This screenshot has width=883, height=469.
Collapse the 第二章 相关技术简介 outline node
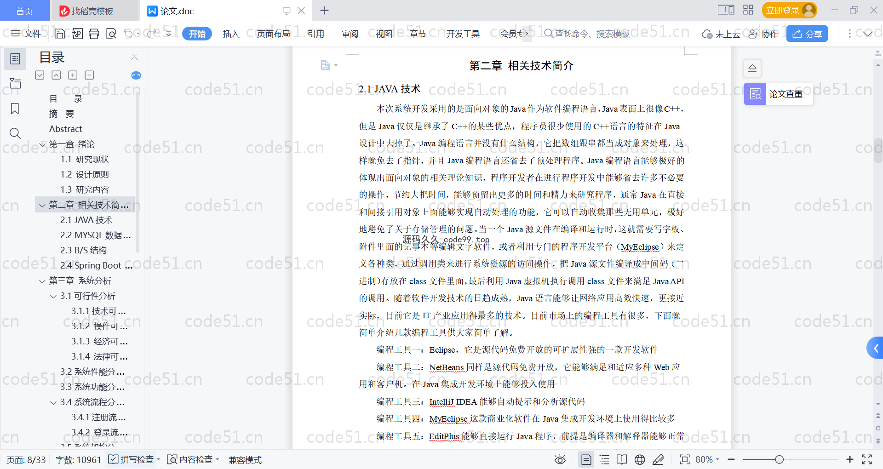(42, 205)
